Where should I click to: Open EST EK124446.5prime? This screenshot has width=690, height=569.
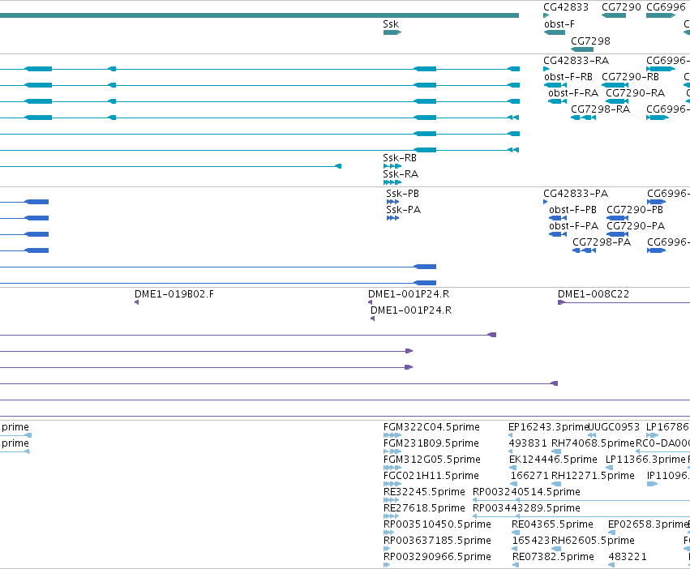tap(553, 460)
